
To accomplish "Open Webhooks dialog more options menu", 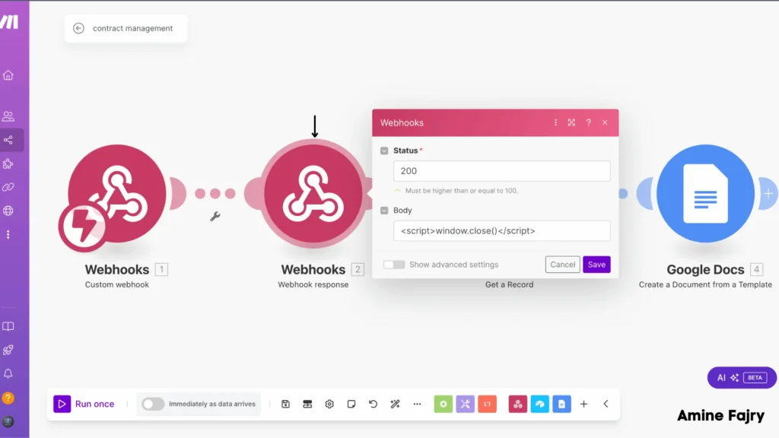I will 555,122.
